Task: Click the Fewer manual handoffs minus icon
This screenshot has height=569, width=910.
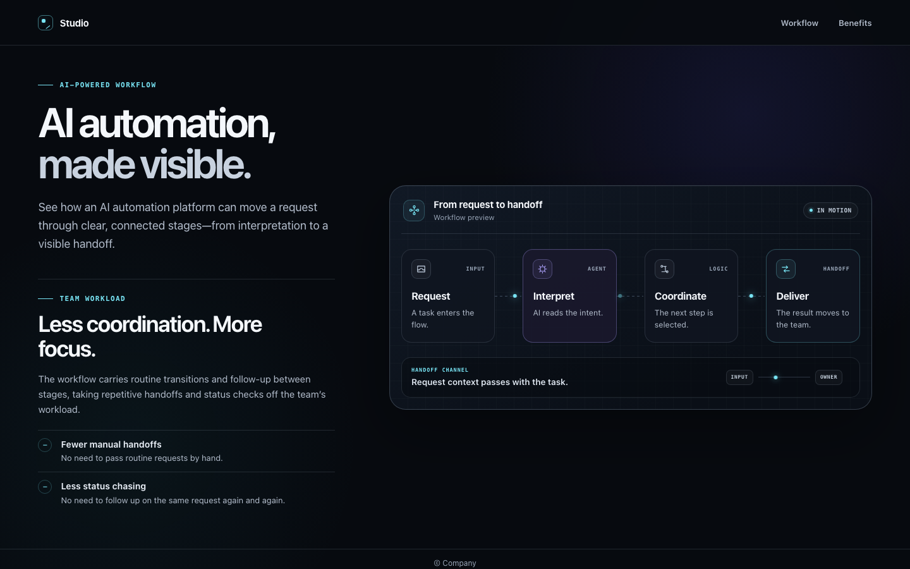Action: click(45, 445)
